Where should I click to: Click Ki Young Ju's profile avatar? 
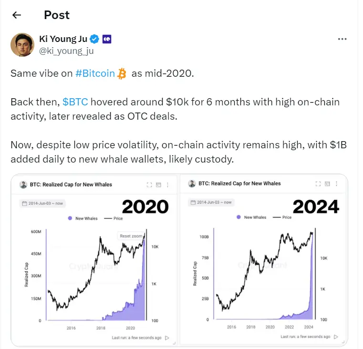coord(22,44)
